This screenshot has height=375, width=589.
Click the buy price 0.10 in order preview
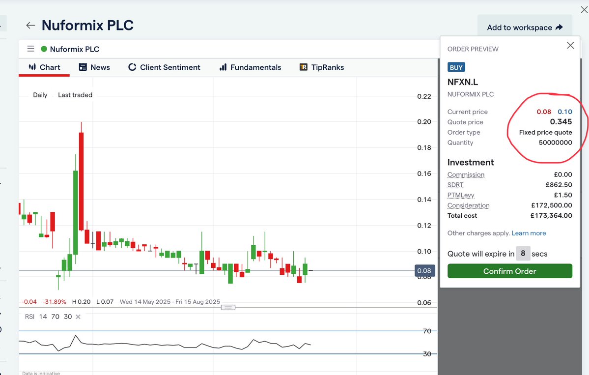[x=564, y=112]
